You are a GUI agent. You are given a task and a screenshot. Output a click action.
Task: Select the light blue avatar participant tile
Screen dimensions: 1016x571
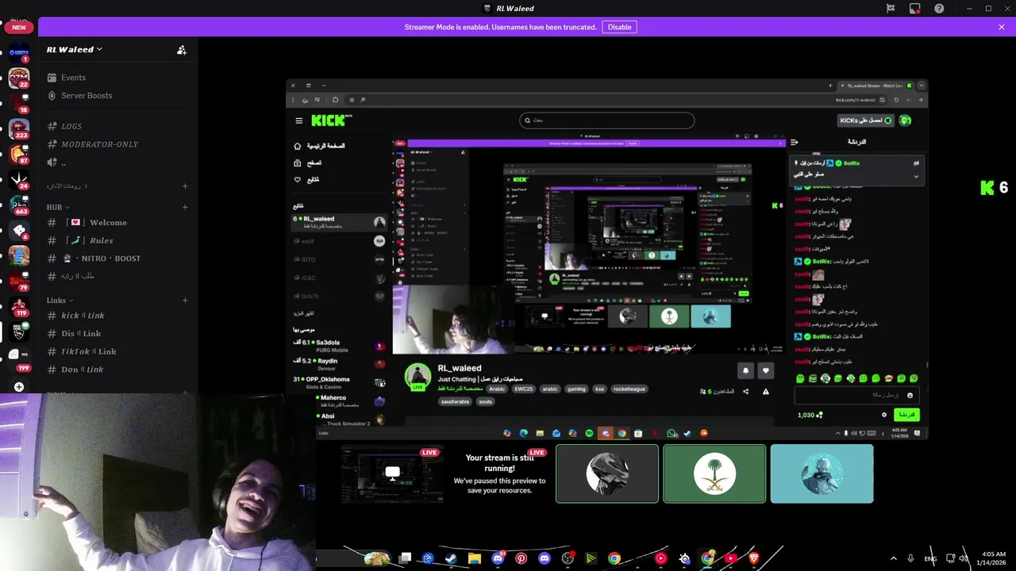pos(822,473)
